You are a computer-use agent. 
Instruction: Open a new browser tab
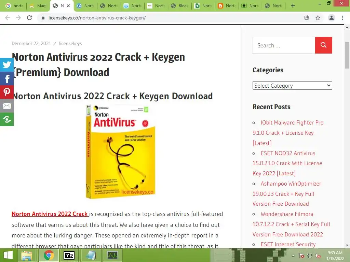point(293,6)
